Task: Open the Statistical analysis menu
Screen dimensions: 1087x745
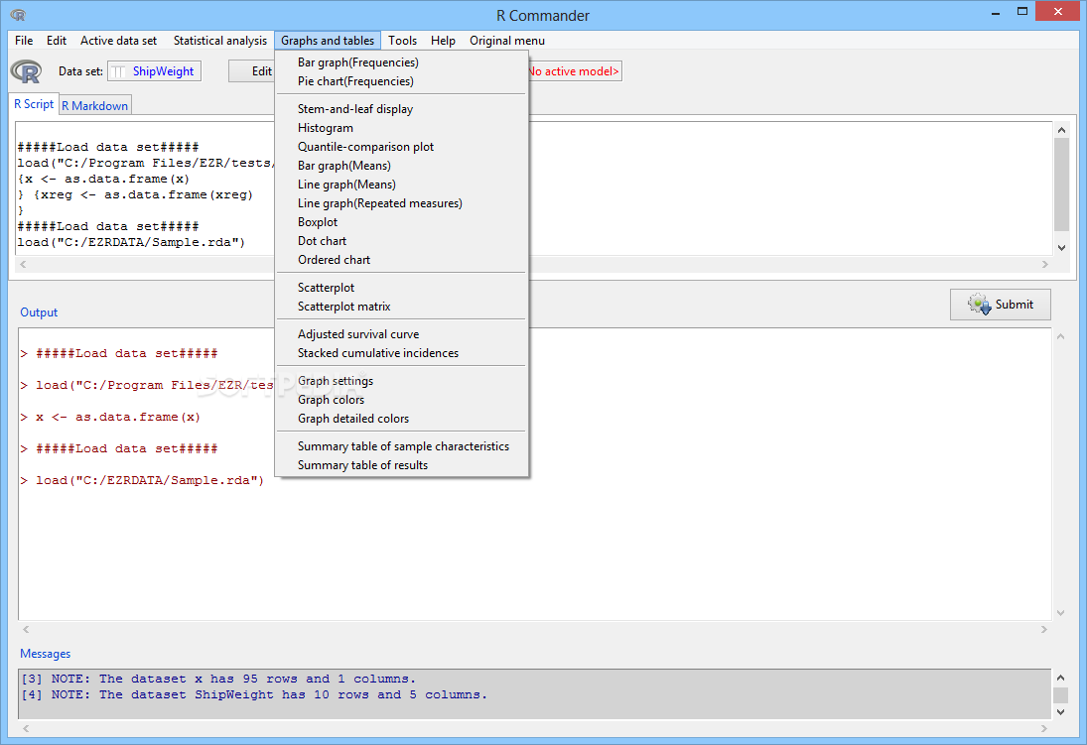Action: (219, 41)
